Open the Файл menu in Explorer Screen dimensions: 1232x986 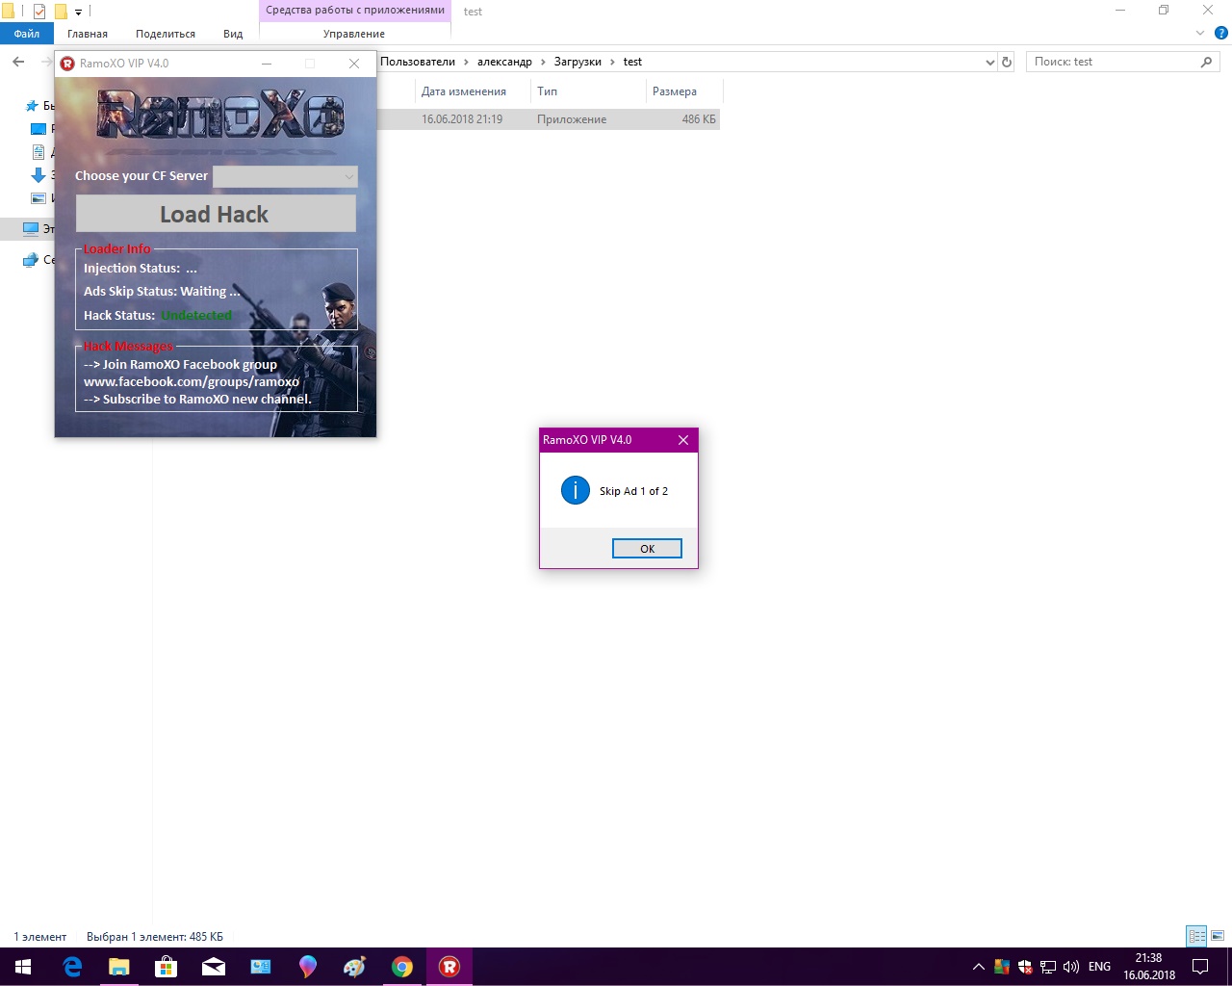27,34
